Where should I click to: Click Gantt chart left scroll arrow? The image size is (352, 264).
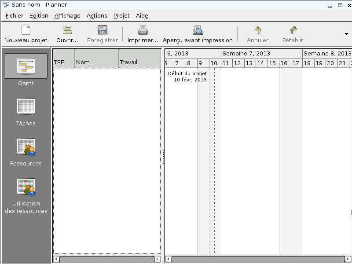click(x=169, y=259)
